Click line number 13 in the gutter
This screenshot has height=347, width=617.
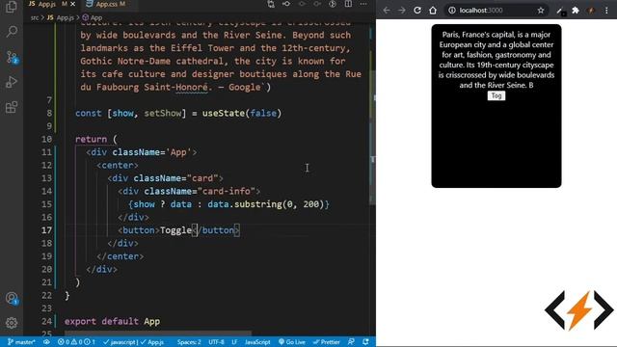pos(46,178)
